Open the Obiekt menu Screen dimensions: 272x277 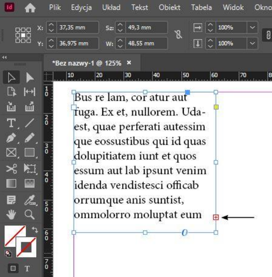point(169,8)
